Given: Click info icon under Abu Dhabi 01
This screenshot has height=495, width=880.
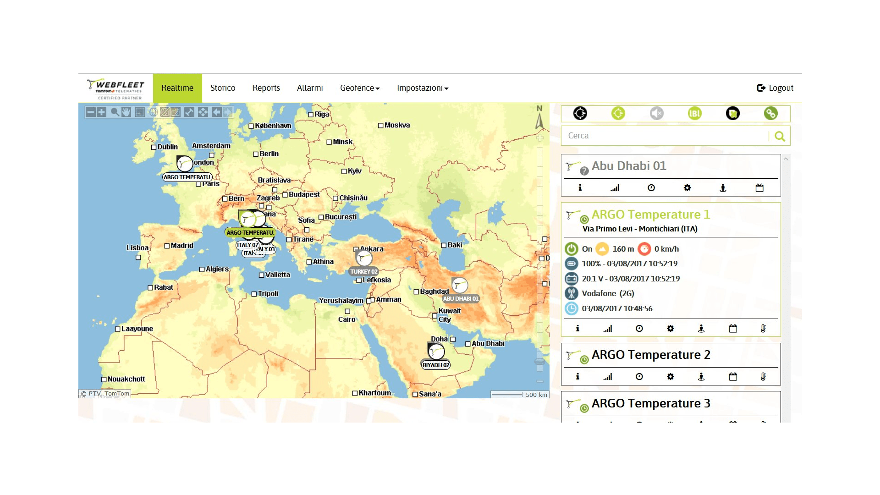Looking at the screenshot, I should point(580,188).
